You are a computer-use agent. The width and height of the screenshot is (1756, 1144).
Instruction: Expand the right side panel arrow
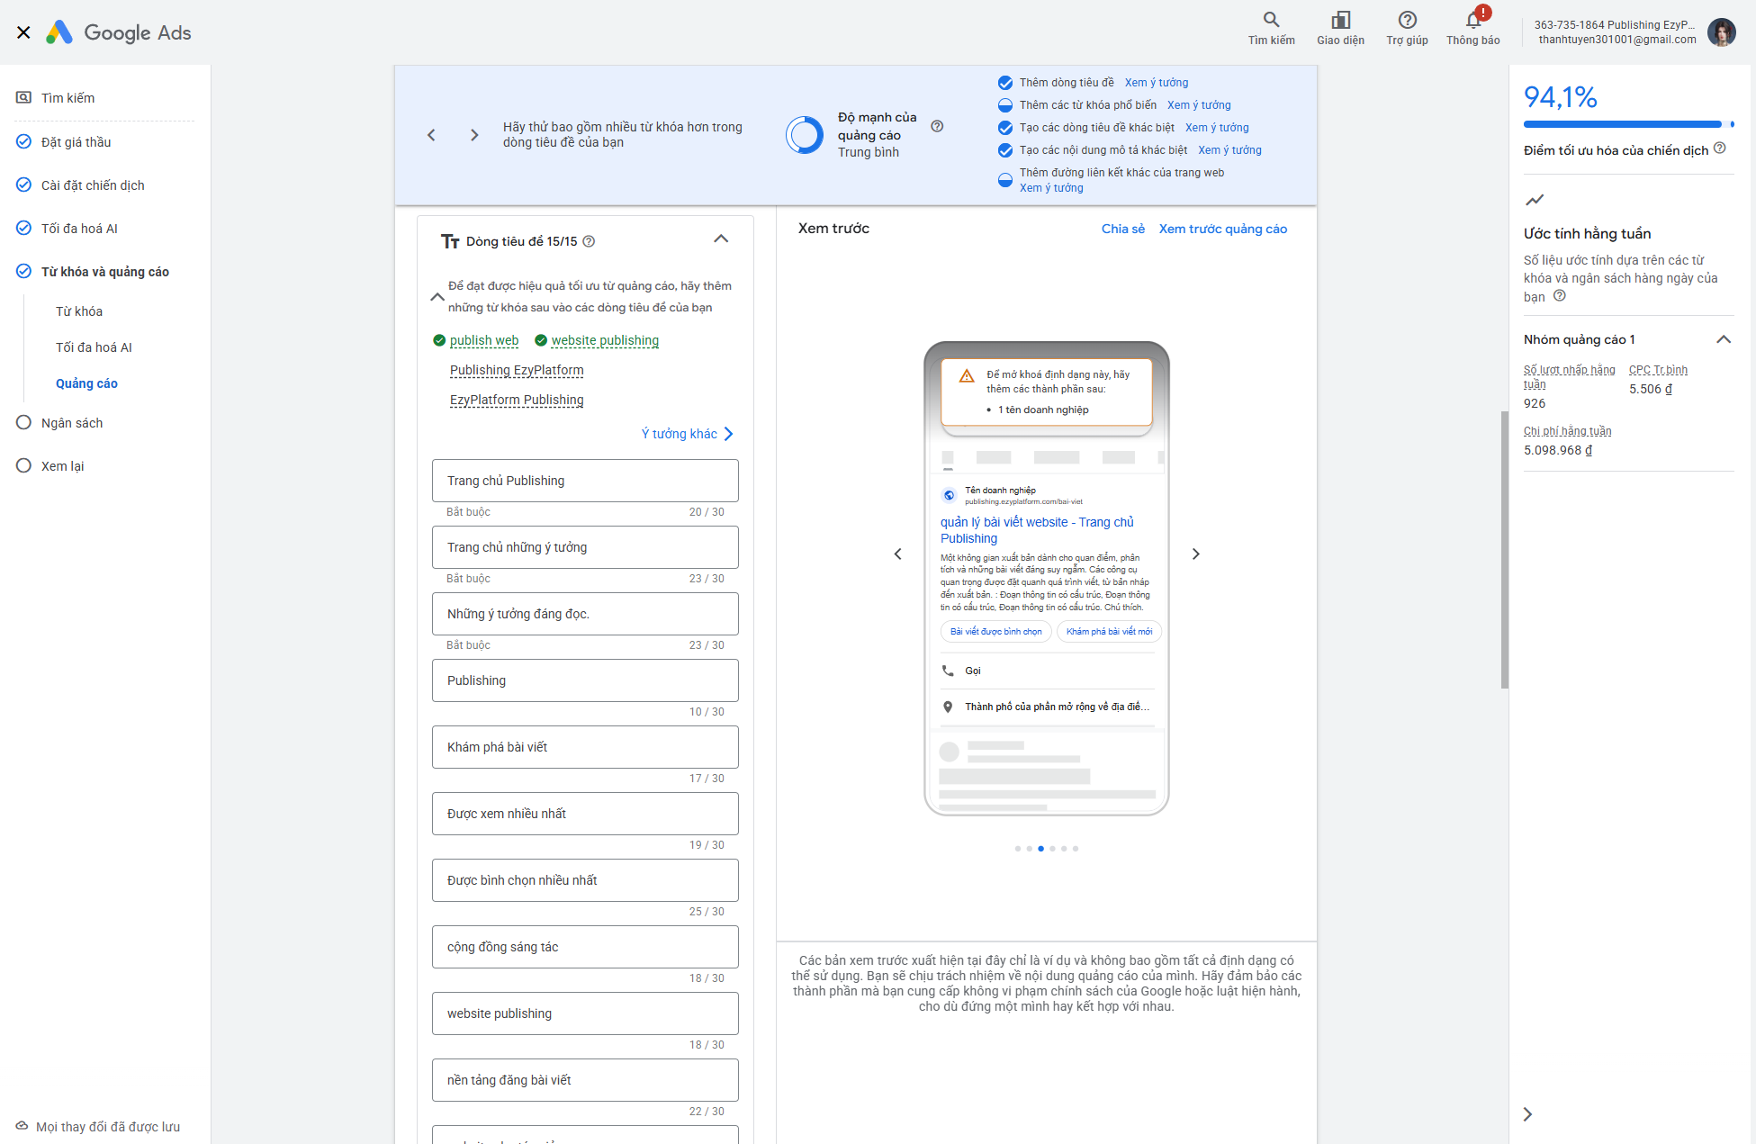[x=1527, y=1114]
